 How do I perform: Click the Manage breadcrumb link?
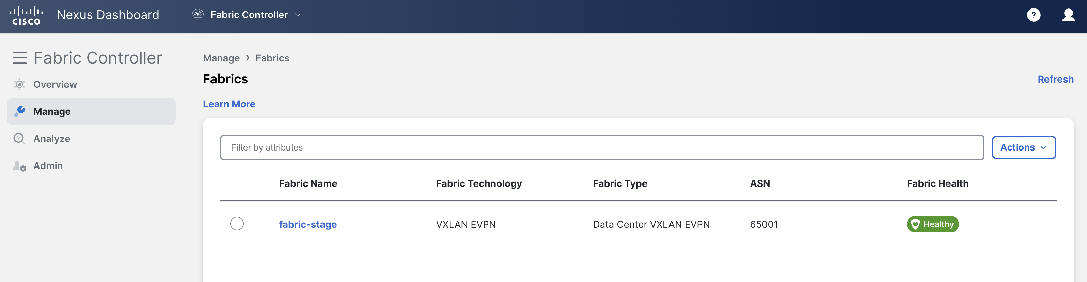pyautogui.click(x=221, y=58)
